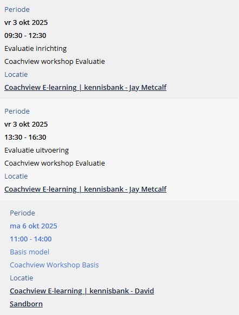Click the Coachview Workshop Basis course name
This screenshot has width=239, height=315.
[54, 265]
